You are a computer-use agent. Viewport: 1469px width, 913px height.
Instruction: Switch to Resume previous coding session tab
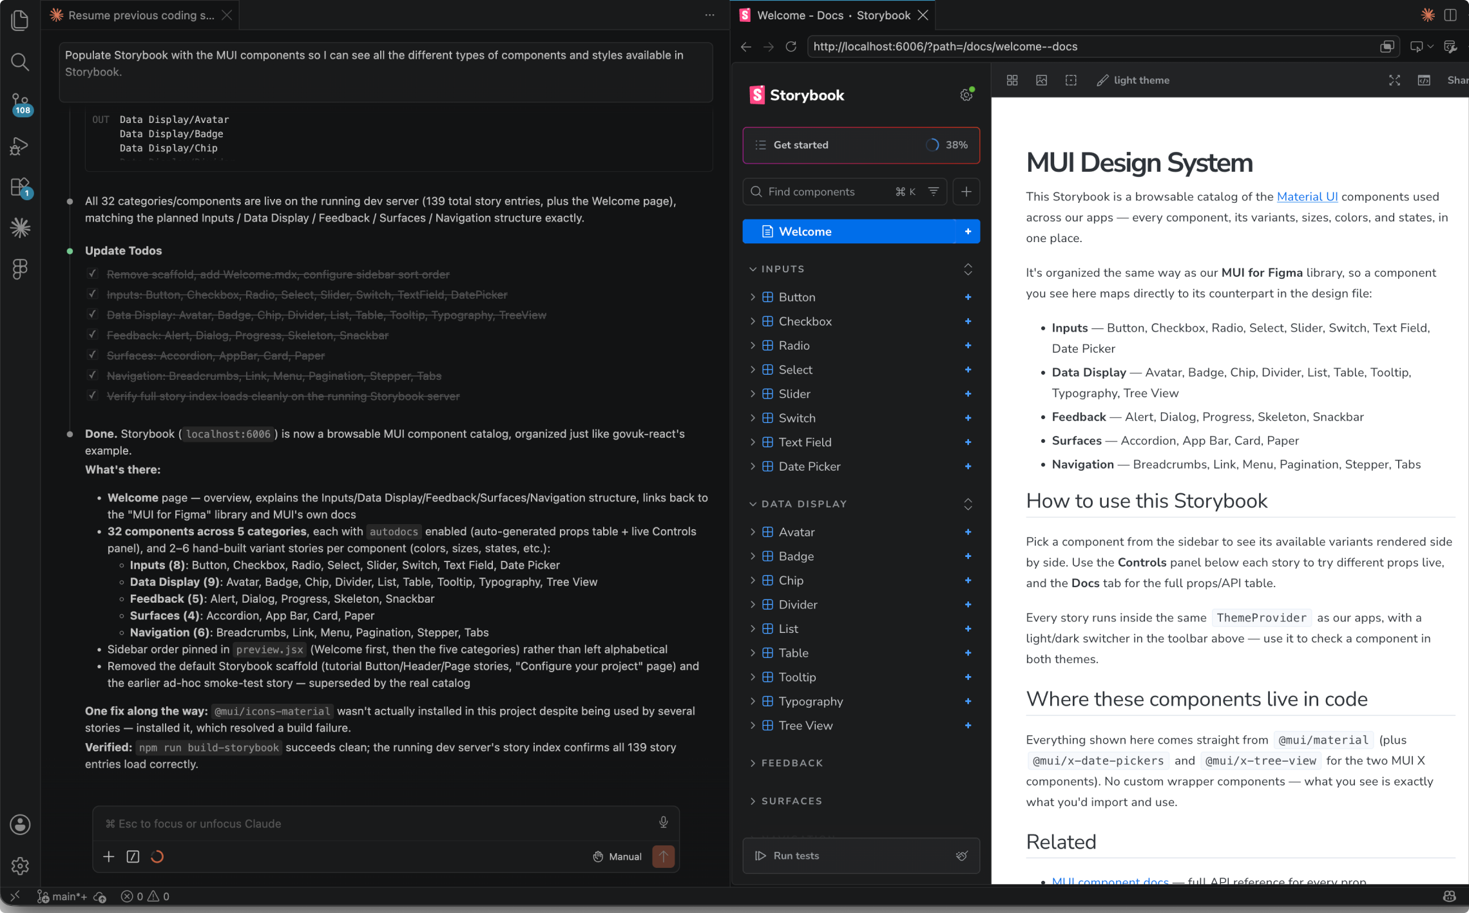[x=140, y=15]
